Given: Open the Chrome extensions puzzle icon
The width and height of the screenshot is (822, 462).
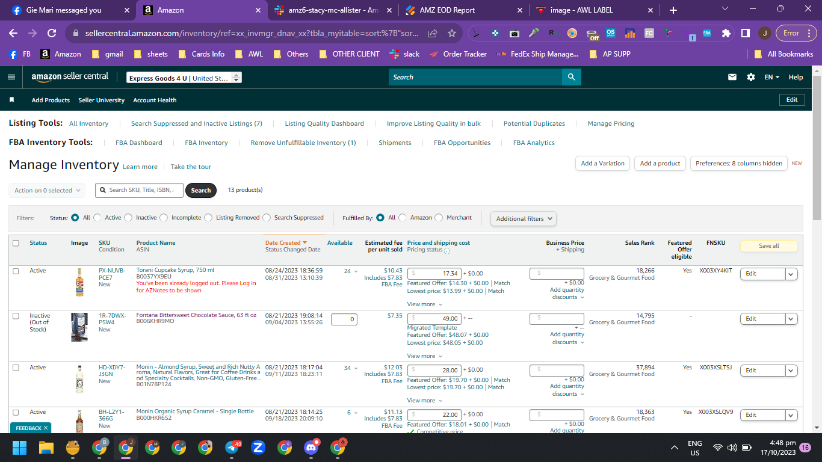Looking at the screenshot, I should tap(726, 33).
